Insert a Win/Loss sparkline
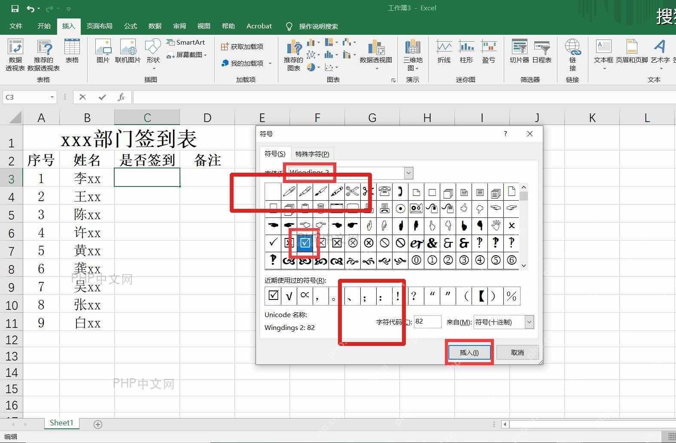The height and width of the screenshot is (443, 676). pyautogui.click(x=489, y=52)
